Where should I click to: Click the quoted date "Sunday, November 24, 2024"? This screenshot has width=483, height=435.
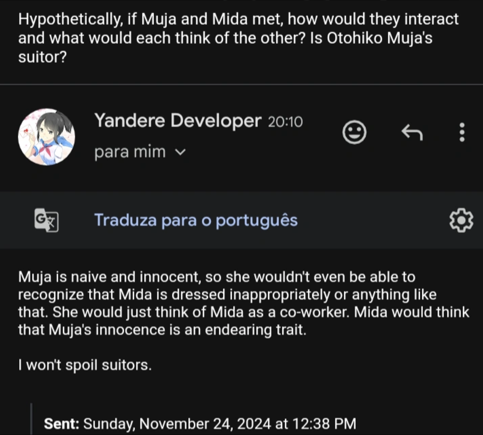click(177, 424)
